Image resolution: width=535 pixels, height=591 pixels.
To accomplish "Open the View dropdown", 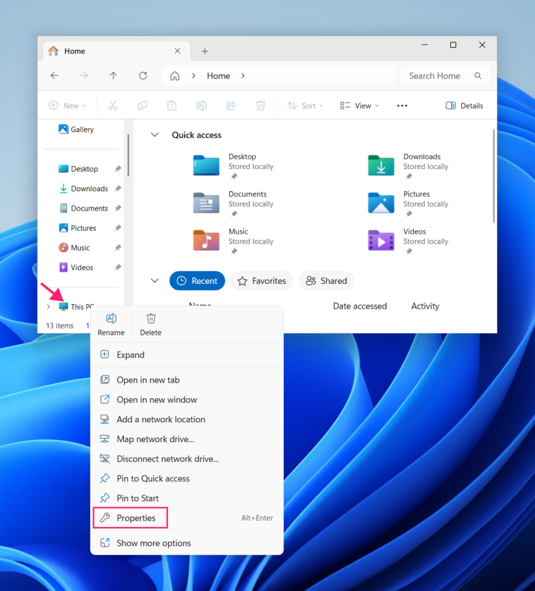I will pos(360,106).
